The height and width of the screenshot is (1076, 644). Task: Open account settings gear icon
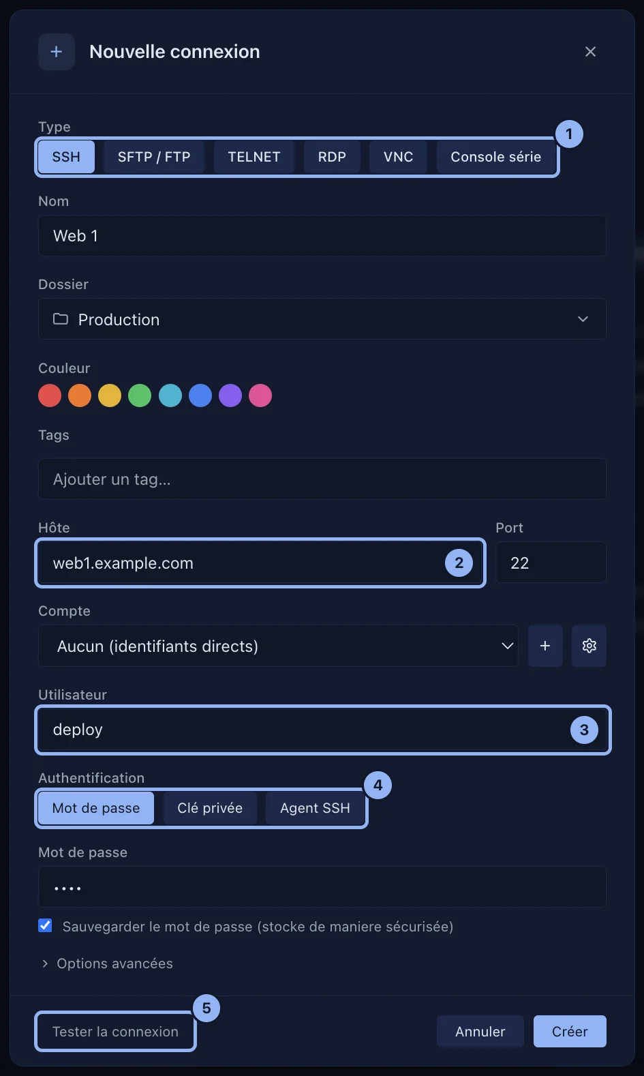pyautogui.click(x=589, y=646)
